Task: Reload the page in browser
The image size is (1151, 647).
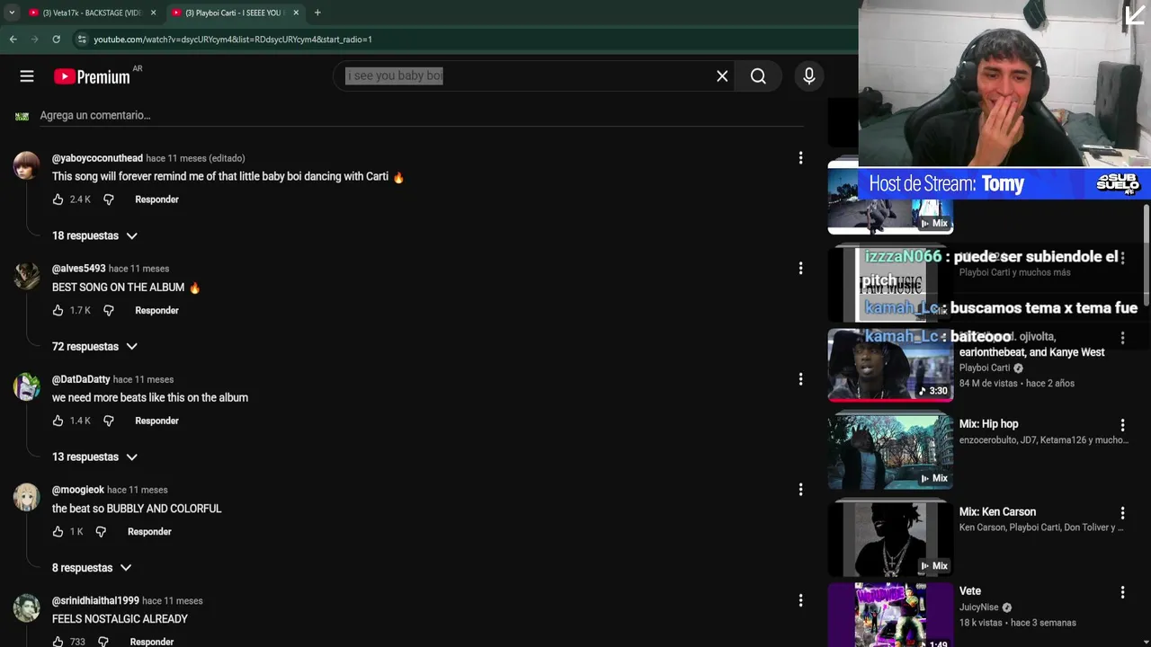Action: tap(56, 40)
